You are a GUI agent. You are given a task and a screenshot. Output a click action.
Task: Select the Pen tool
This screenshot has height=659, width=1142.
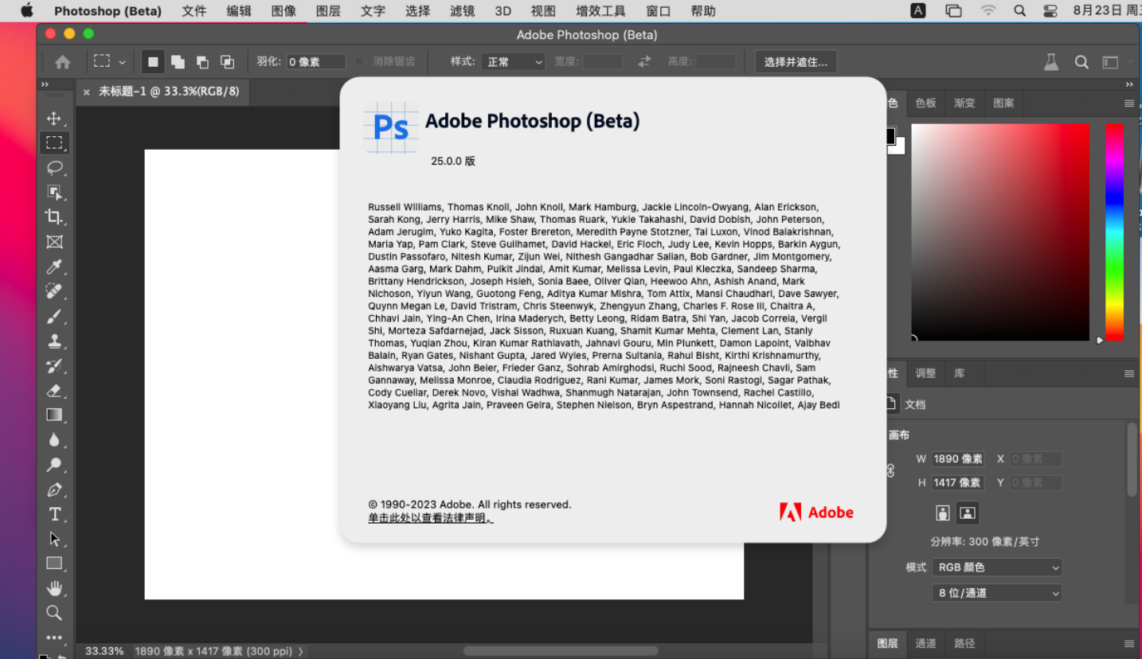[x=54, y=489]
